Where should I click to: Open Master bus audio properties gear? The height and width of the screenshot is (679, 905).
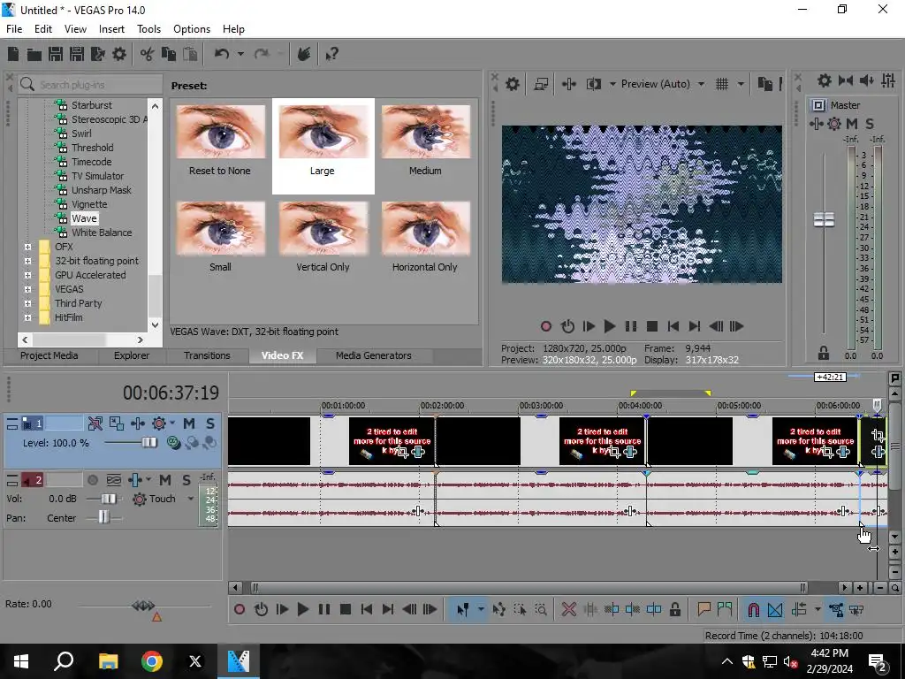point(825,80)
